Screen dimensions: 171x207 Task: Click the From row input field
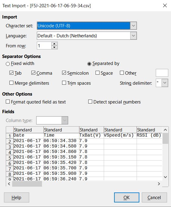pyautogui.click(x=44, y=46)
